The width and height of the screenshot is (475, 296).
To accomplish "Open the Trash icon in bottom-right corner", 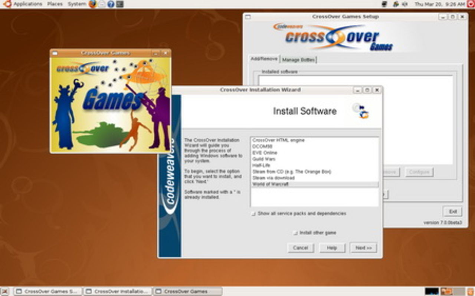I will pos(471,291).
